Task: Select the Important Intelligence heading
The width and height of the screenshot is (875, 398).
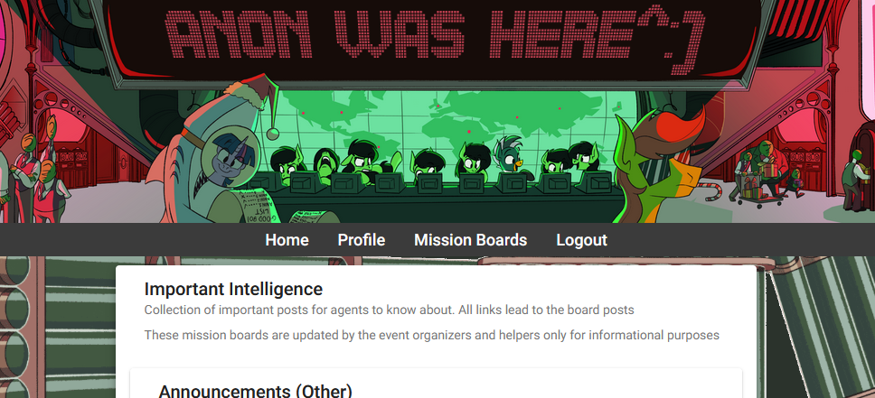Action: pos(233,289)
